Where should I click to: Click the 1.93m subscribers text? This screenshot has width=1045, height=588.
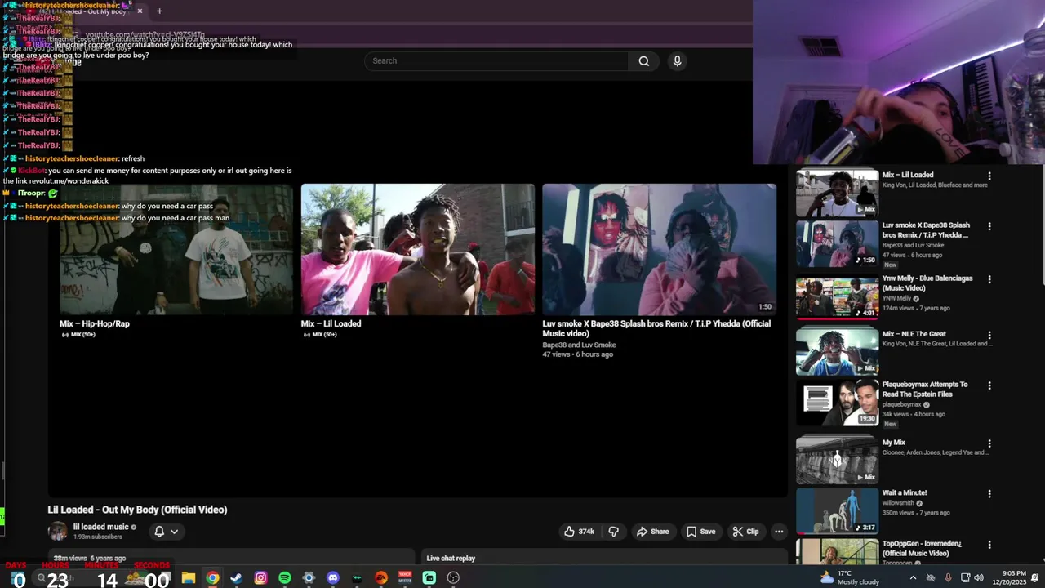pyautogui.click(x=98, y=537)
